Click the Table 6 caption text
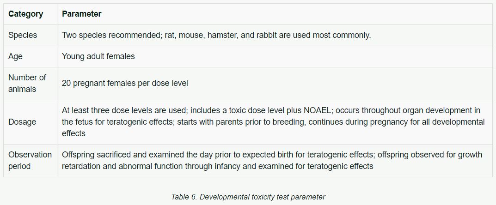This screenshot has height=205, width=496. point(248,197)
